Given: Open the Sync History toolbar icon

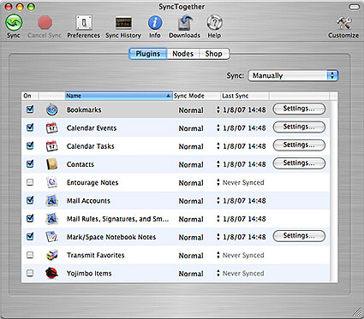Looking at the screenshot, I should (x=123, y=22).
